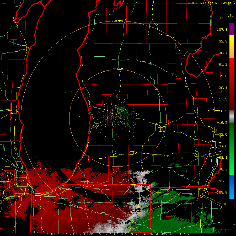Click the 30.1 velocity scale value

[x=223, y=88]
